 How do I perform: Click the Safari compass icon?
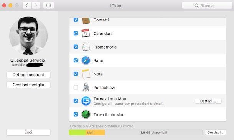point(86,60)
